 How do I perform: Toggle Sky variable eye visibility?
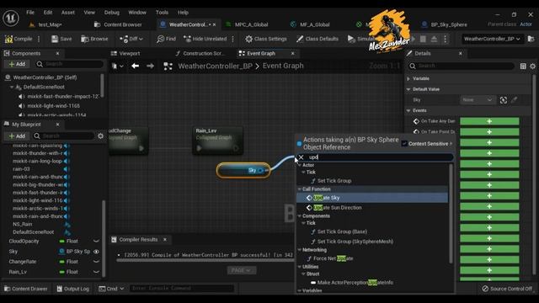tap(97, 252)
